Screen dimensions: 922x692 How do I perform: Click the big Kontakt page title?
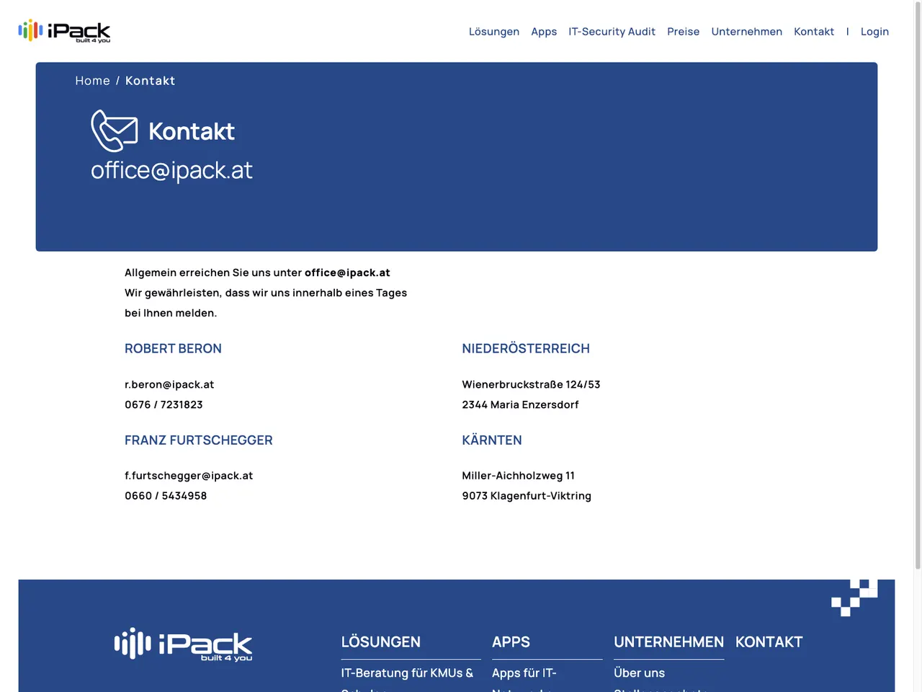click(192, 131)
